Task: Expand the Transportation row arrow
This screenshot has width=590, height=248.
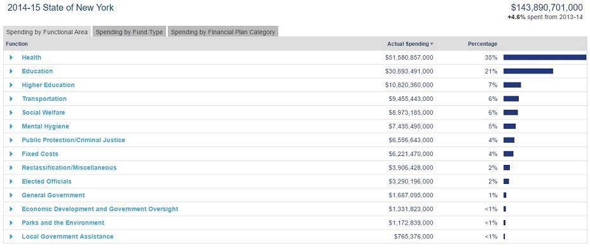Action: click(11, 99)
